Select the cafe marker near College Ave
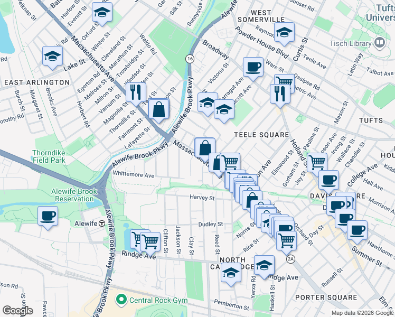Viewport: 395px width, 317px height. pyautogui.click(x=329, y=181)
